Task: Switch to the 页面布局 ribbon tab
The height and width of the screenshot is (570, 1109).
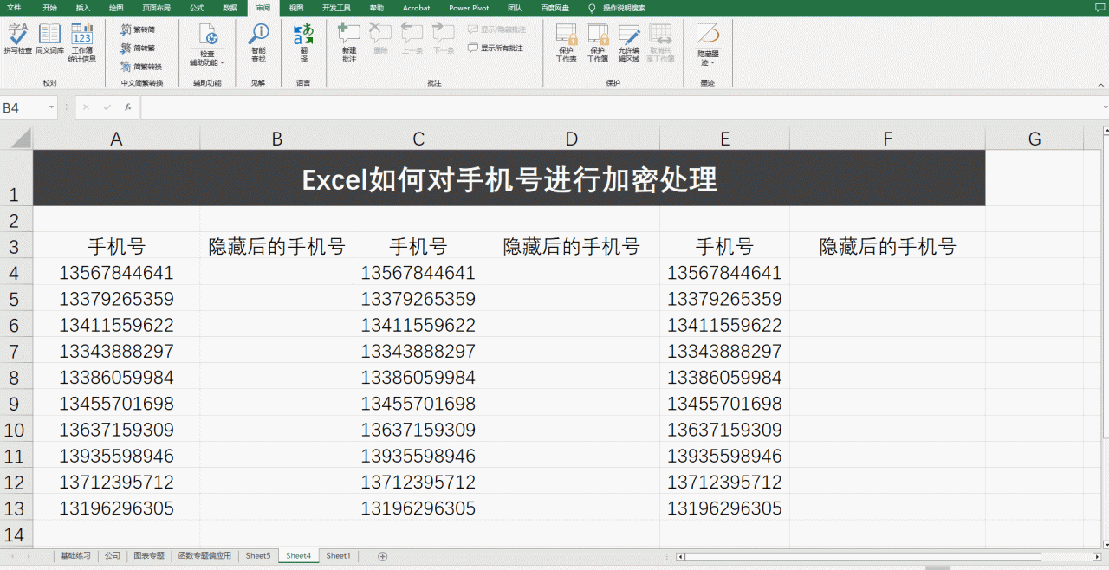Action: 157,8
